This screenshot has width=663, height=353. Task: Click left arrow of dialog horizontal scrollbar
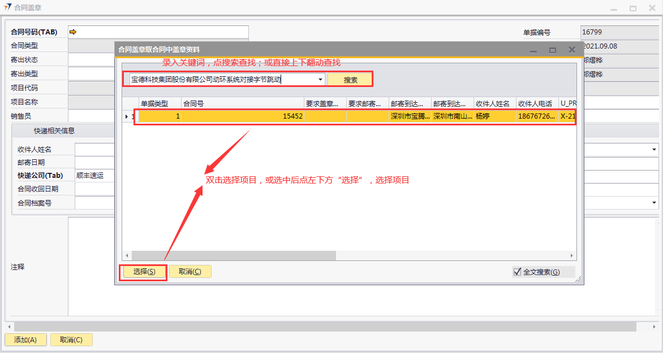127,256
